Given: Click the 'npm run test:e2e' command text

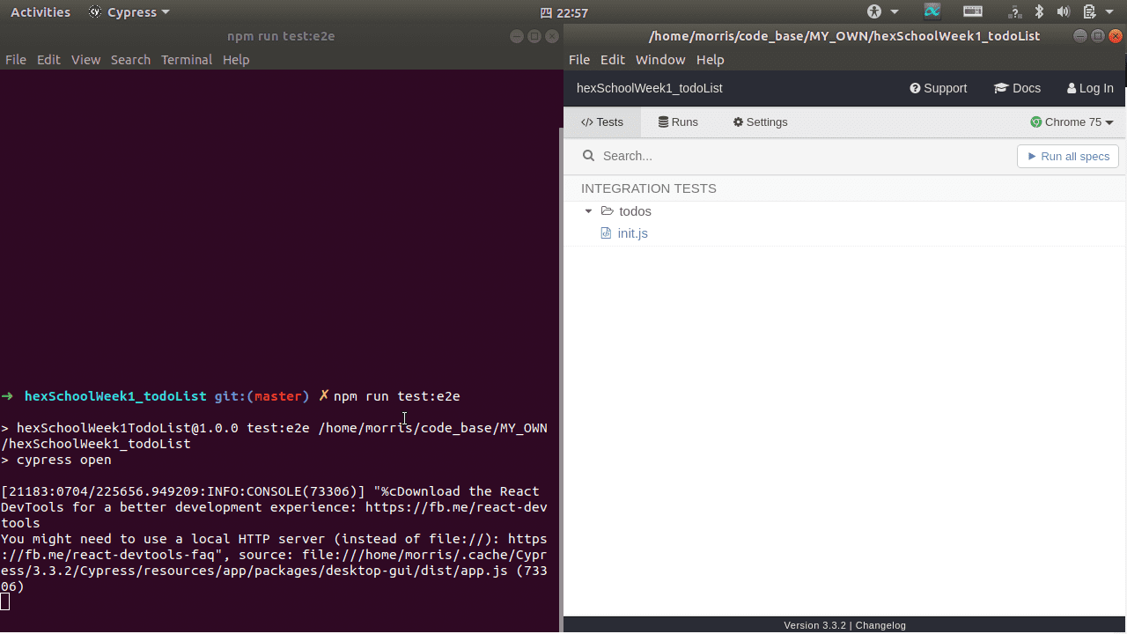Looking at the screenshot, I should coord(397,396).
